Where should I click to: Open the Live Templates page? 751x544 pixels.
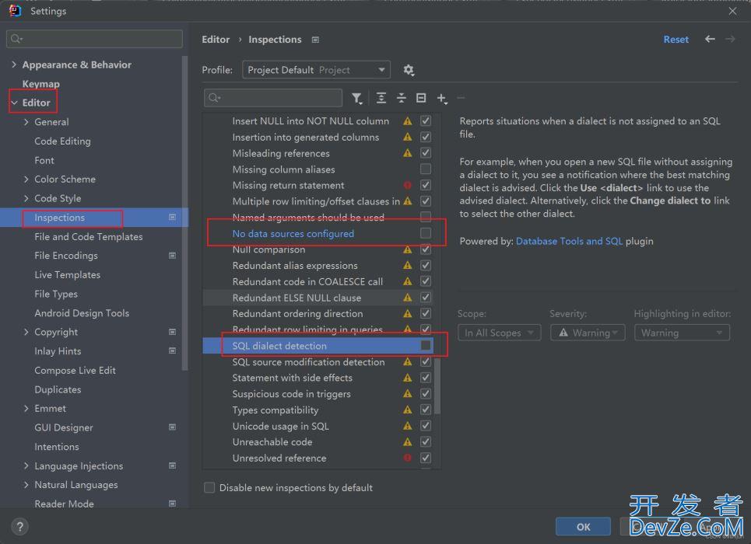[68, 274]
